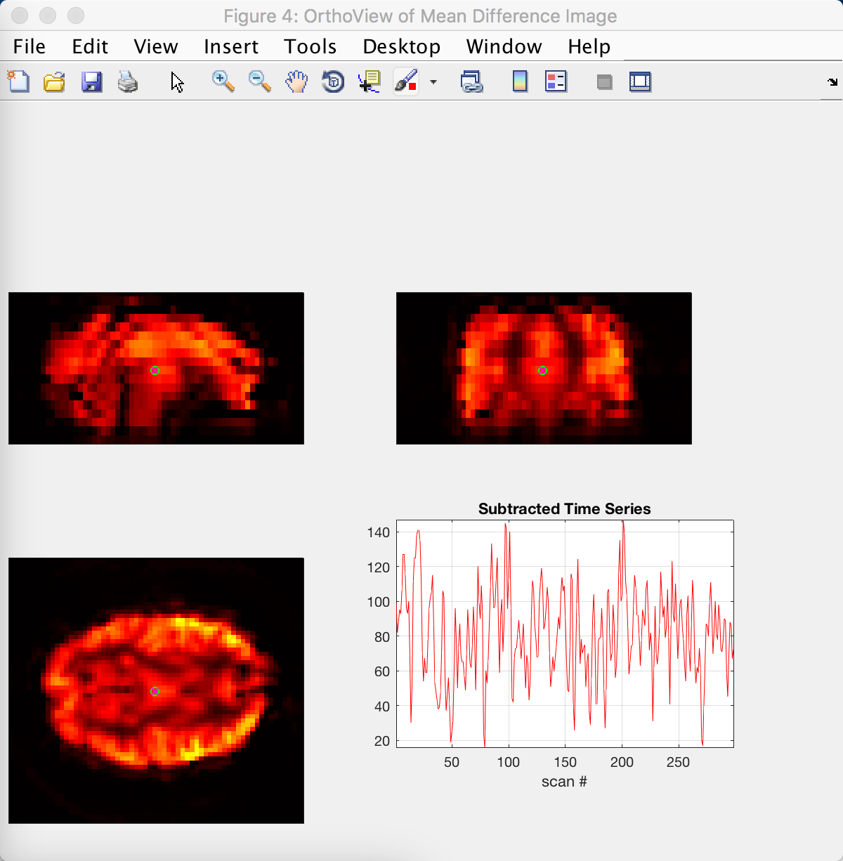Click the x-axis tick label 250

click(x=678, y=762)
